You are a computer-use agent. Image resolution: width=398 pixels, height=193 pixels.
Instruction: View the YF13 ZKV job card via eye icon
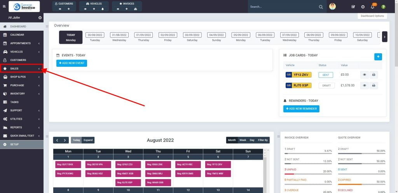[x=364, y=75]
